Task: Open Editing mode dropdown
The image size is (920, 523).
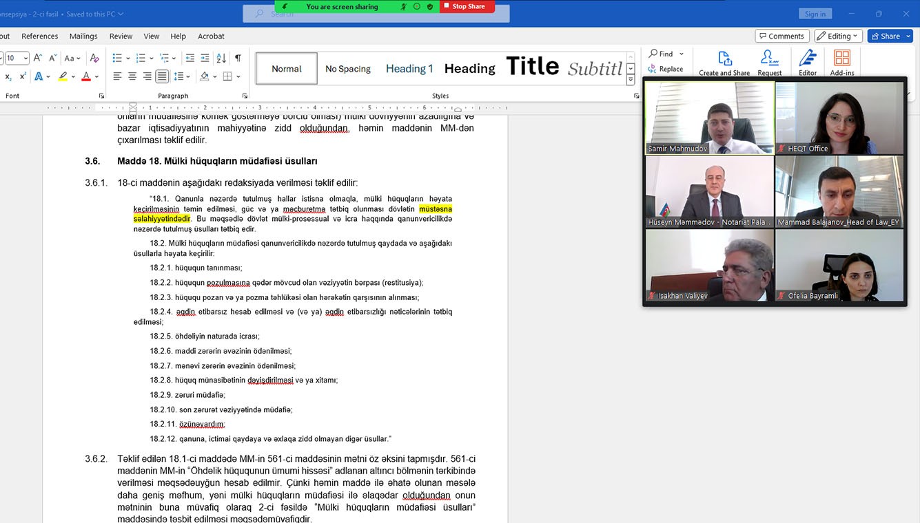Action: click(839, 36)
